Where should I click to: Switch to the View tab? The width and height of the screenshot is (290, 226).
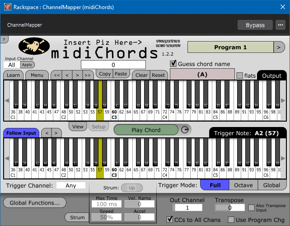(x=78, y=127)
